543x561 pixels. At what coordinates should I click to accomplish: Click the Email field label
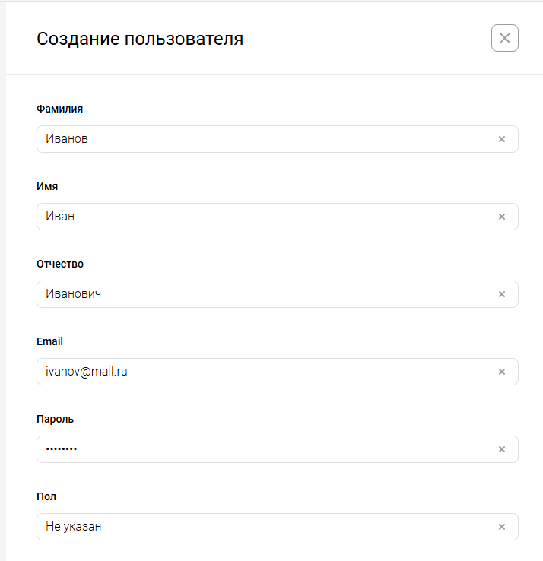[49, 341]
